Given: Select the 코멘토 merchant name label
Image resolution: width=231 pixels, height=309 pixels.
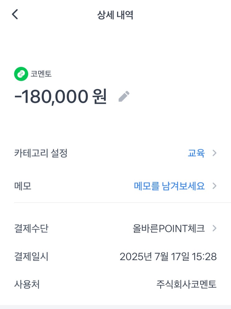Looking at the screenshot, I should (41, 74).
